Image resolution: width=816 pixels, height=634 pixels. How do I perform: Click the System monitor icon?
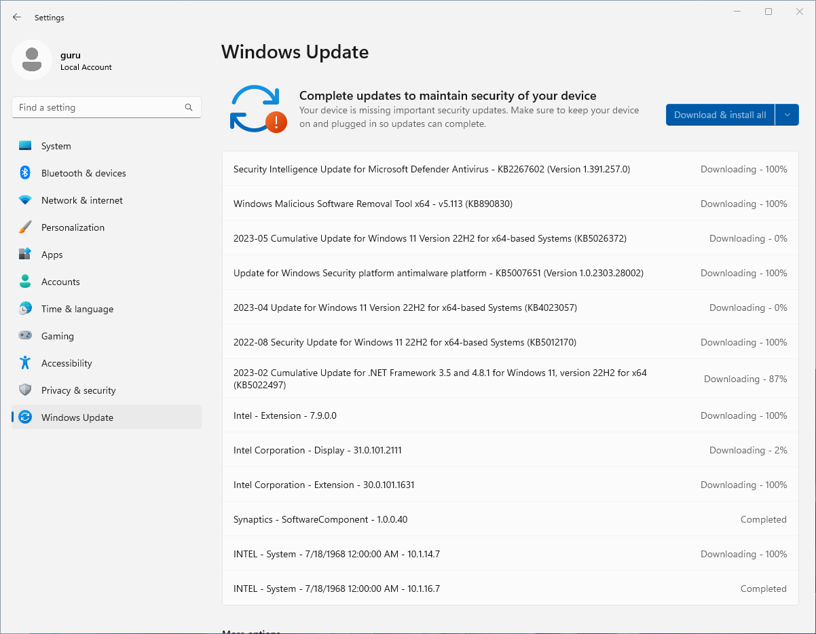pos(25,146)
